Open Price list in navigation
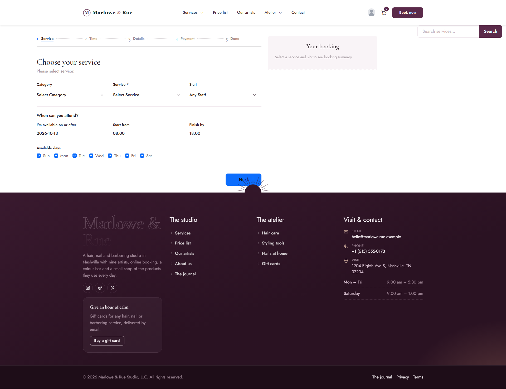Screen dimensions: 506x389 [220, 12]
